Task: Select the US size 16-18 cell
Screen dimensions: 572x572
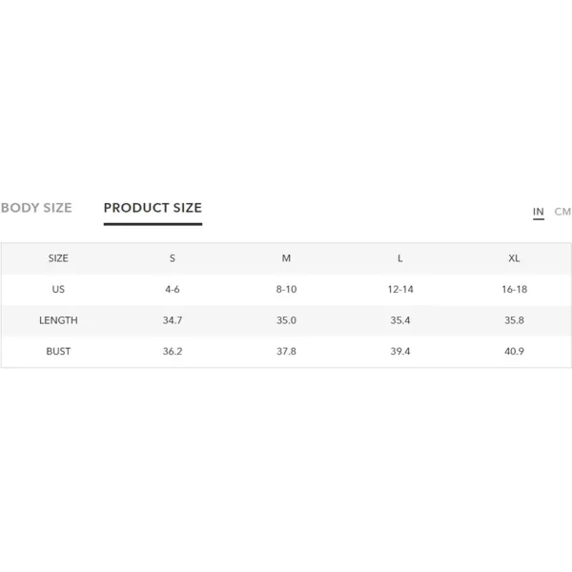Action: pyautogui.click(x=514, y=289)
